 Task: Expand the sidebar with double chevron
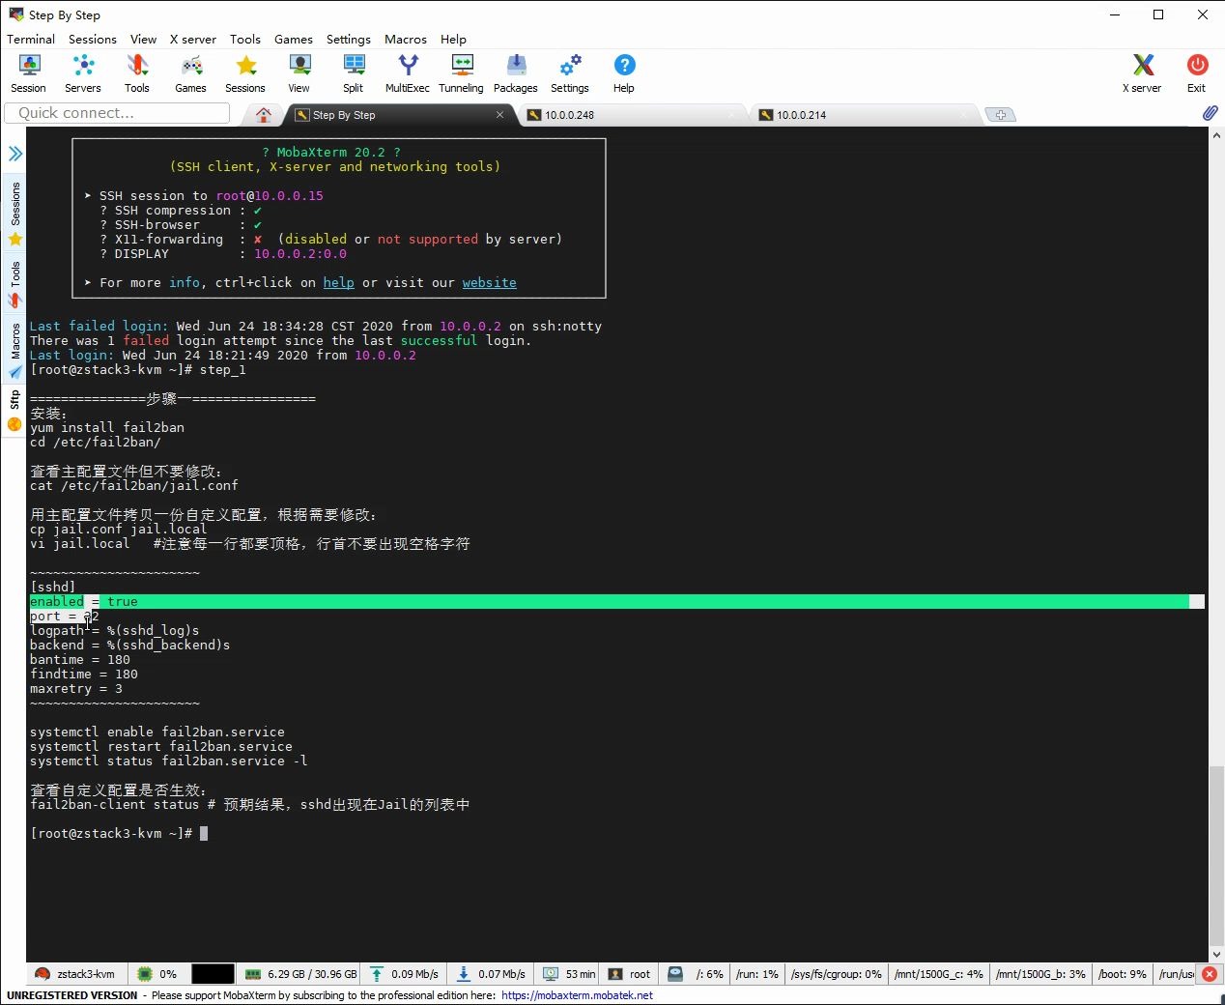[15, 153]
